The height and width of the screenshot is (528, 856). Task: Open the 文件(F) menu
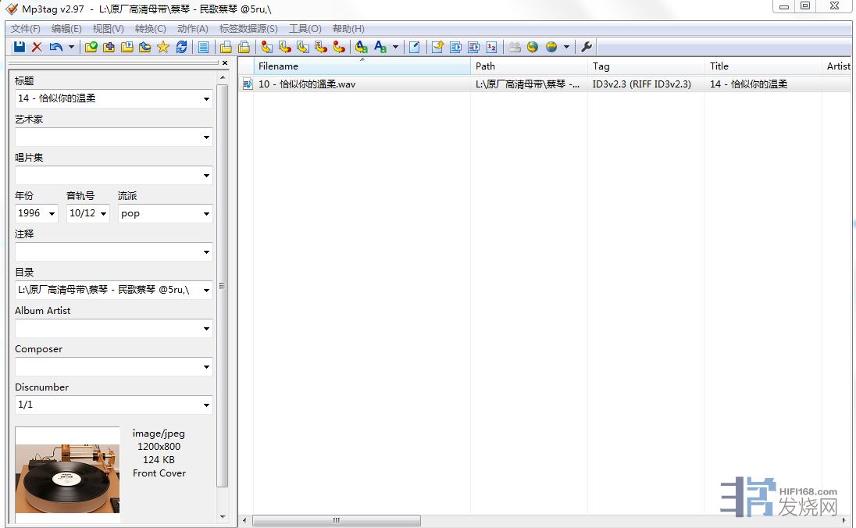[x=25, y=29]
